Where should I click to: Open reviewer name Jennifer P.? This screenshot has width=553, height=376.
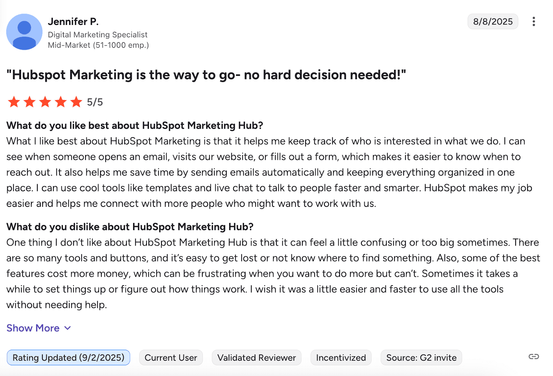73,21
